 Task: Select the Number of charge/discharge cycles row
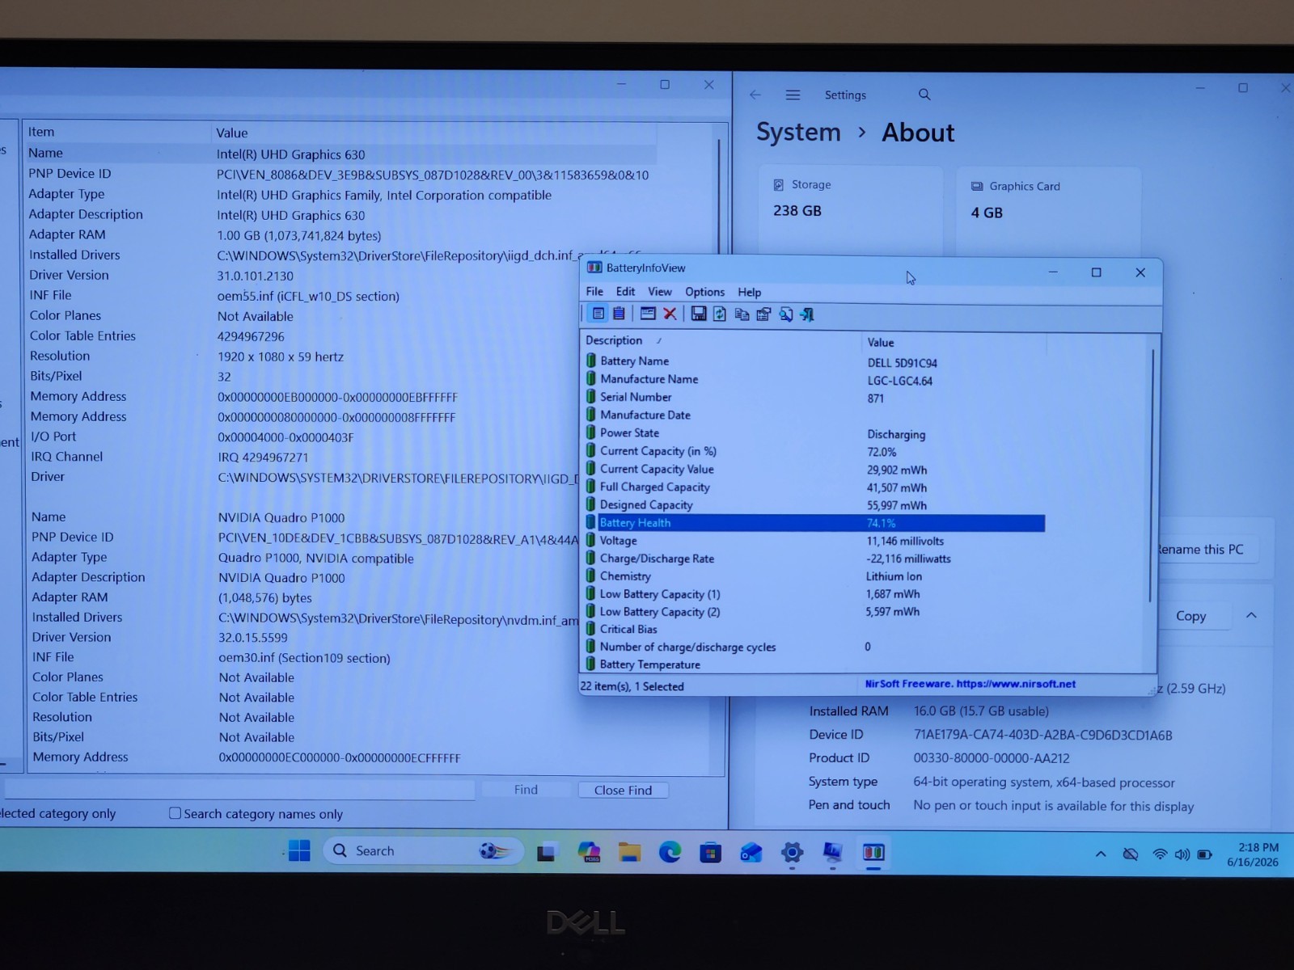815,647
